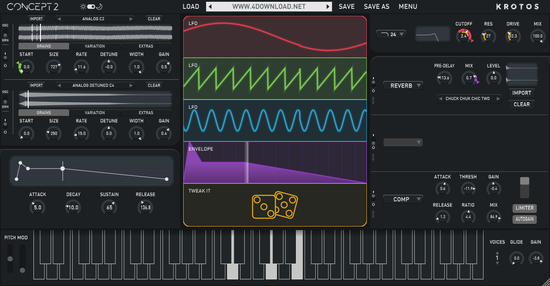The image size is (550, 286).
Task: Click the moon dark mode icon
Action: [x=99, y=7]
